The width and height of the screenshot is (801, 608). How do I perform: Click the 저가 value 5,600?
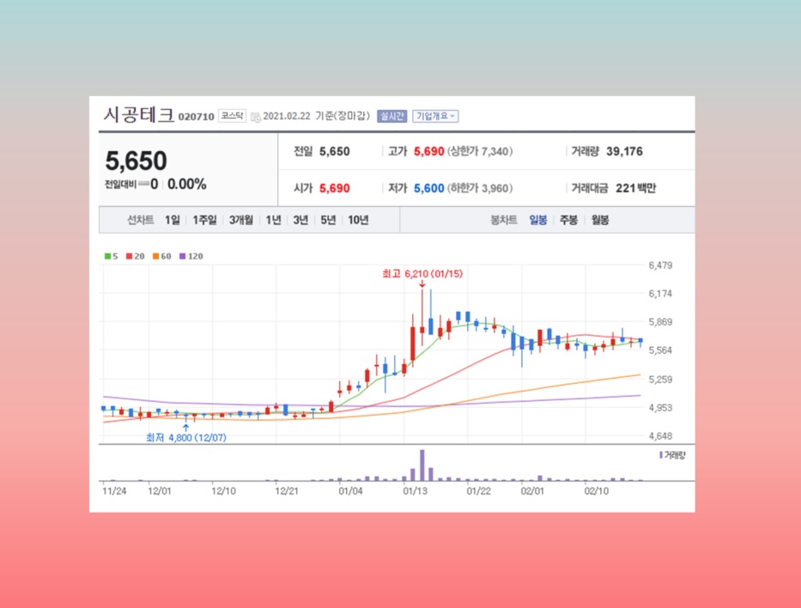click(x=428, y=189)
